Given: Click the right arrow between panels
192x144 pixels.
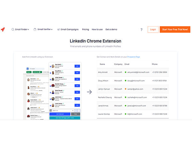Looking at the screenshot, I should click(89, 92).
